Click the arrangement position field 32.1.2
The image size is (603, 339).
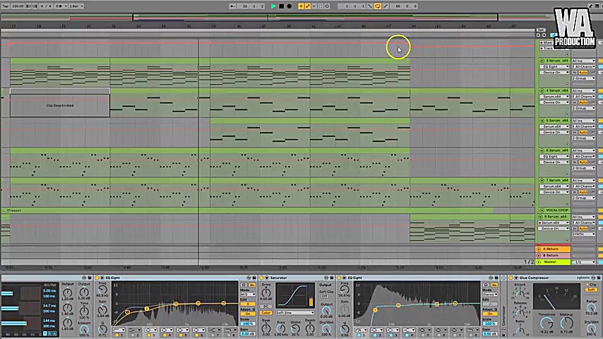(252, 6)
